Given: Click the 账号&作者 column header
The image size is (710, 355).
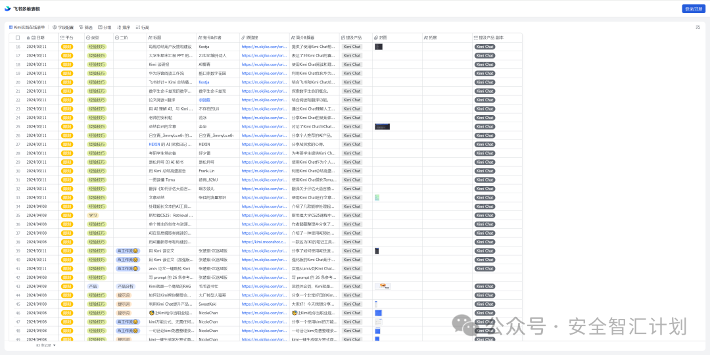Looking at the screenshot, I should coord(218,37).
